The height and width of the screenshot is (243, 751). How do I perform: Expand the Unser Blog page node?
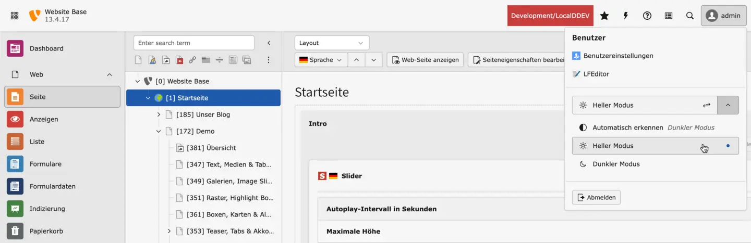tap(159, 114)
